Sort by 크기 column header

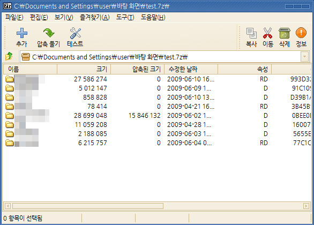tap(84, 69)
